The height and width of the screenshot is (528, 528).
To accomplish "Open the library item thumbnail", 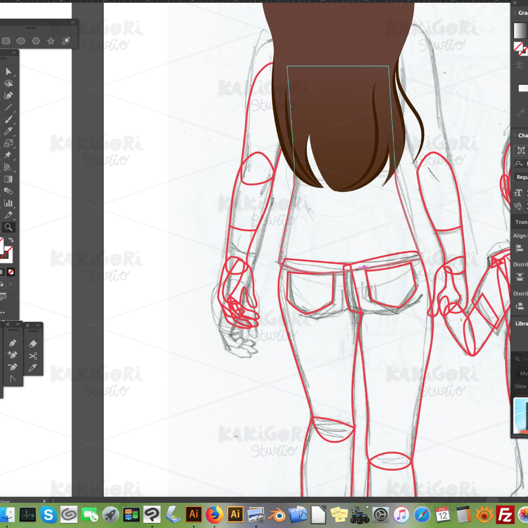I will point(521,414).
